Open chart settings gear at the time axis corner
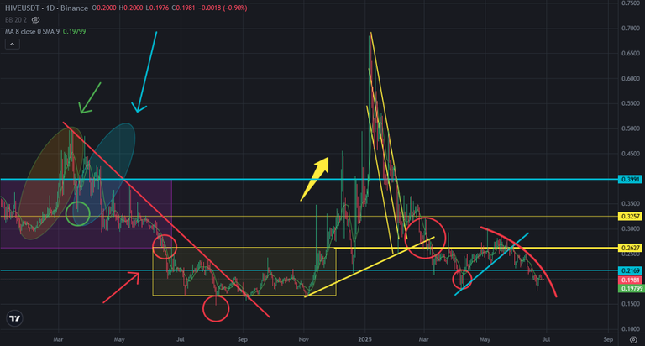Screen dimensions: 645x346 click(x=633, y=339)
